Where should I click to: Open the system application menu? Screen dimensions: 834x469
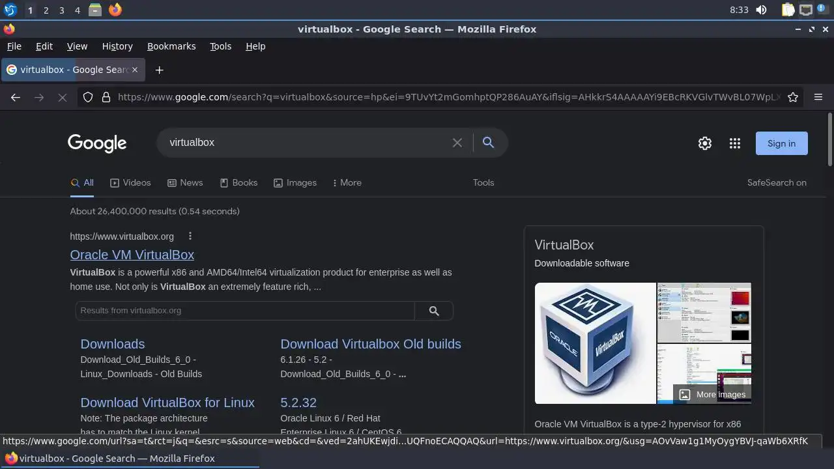pos(10,10)
